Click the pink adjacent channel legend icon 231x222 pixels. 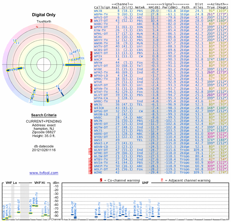click(x=162, y=180)
